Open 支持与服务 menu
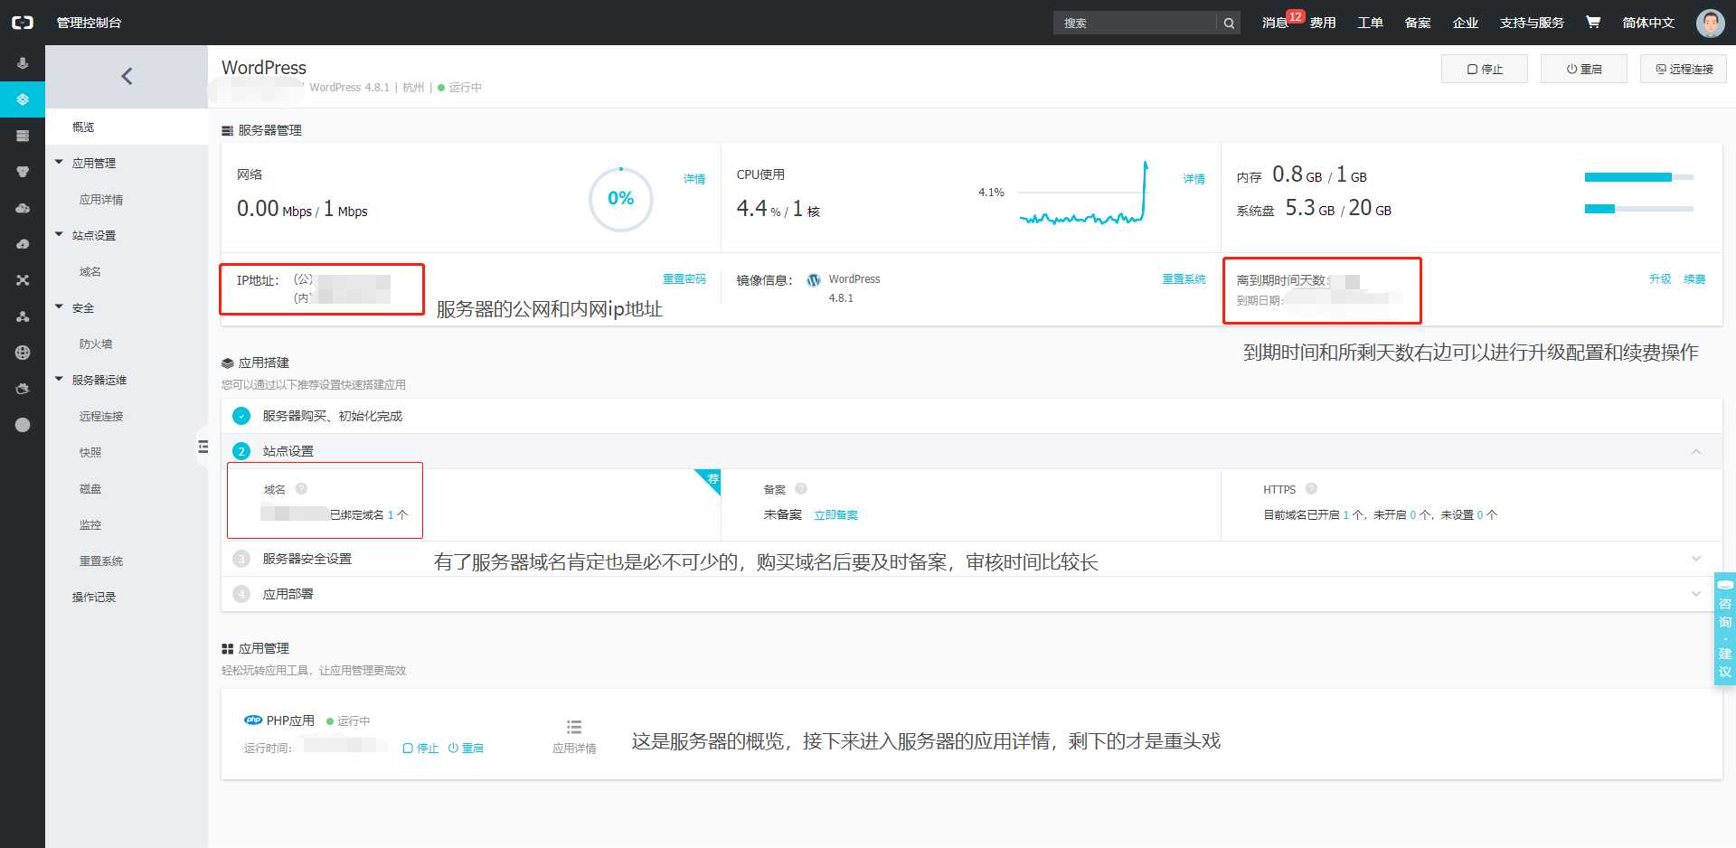1736x848 pixels. click(x=1532, y=23)
